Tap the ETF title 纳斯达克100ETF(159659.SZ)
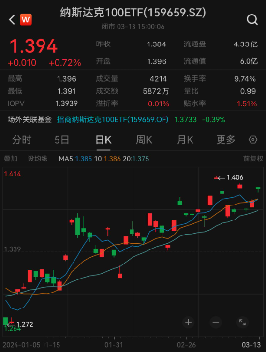Viewport: 266px width, 352px height. pyautogui.click(x=133, y=13)
